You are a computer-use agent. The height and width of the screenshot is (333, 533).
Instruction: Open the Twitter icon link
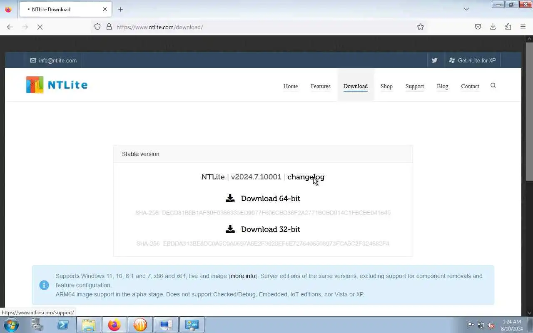click(434, 60)
